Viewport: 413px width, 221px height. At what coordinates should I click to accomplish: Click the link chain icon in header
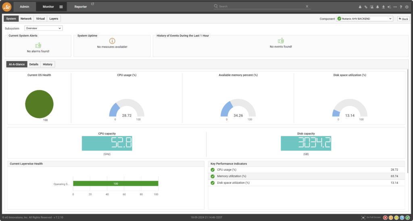366,7
